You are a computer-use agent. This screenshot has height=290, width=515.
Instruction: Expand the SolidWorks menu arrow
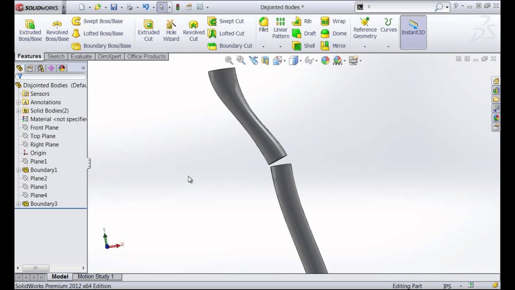coord(64,7)
